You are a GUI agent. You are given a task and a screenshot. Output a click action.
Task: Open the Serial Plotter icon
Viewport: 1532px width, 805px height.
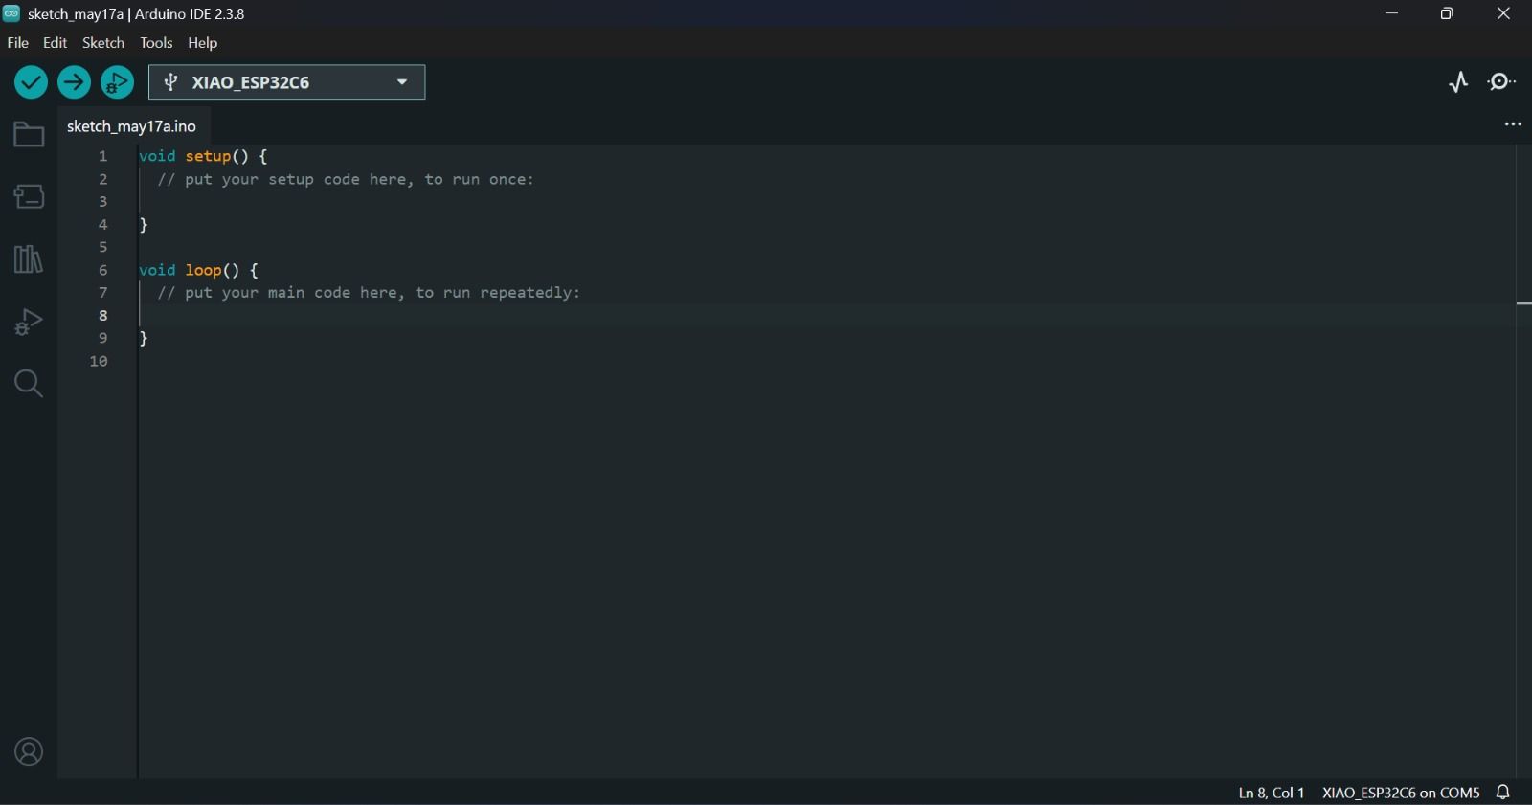coord(1458,82)
